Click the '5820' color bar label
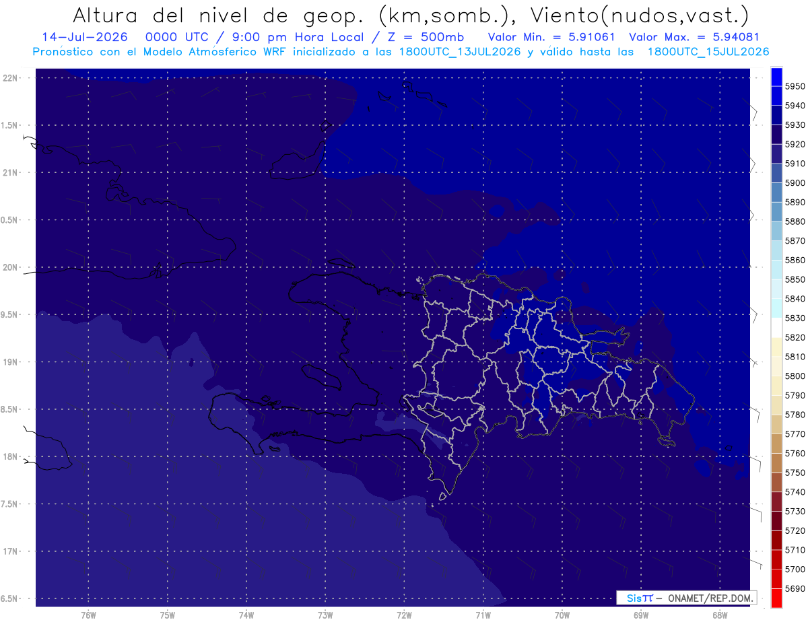808x624 pixels. 795,337
